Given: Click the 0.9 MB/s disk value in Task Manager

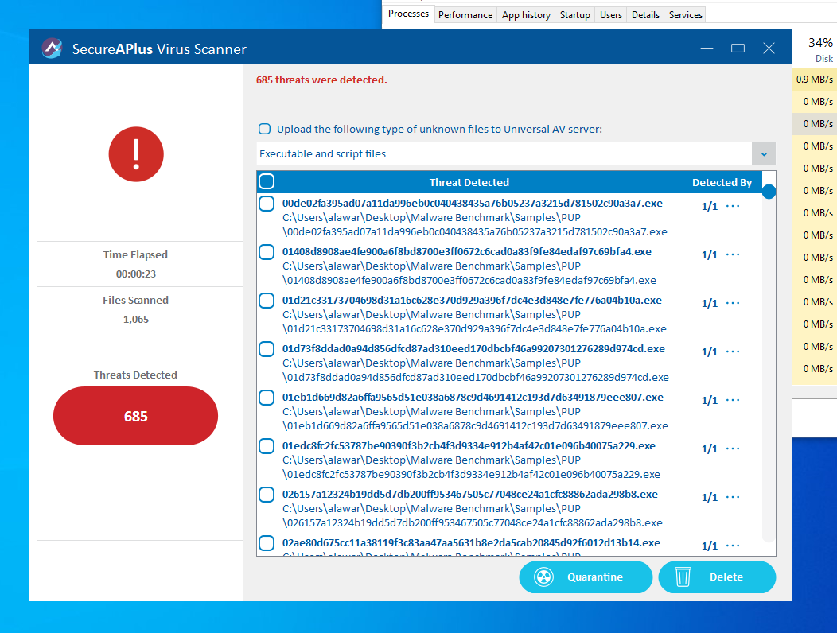Looking at the screenshot, I should pos(815,79).
